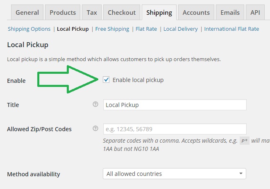Go to Free Shipping settings link

[x=112, y=29]
